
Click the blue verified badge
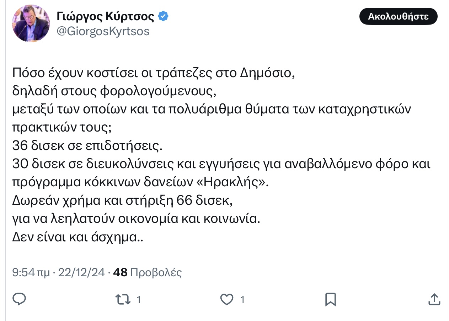[163, 16]
